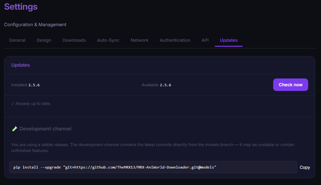321x185 pixels.
Task: Click the 'You are using a stable release' description
Action: pyautogui.click(x=153, y=147)
